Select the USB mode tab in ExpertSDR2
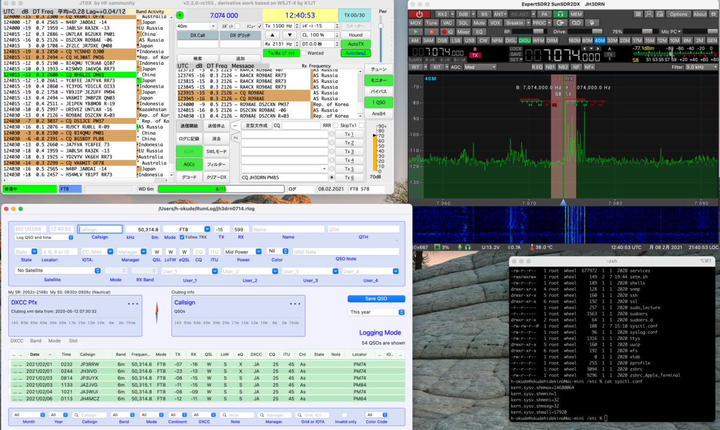Viewport: 720px width, 430px height. coord(470,40)
